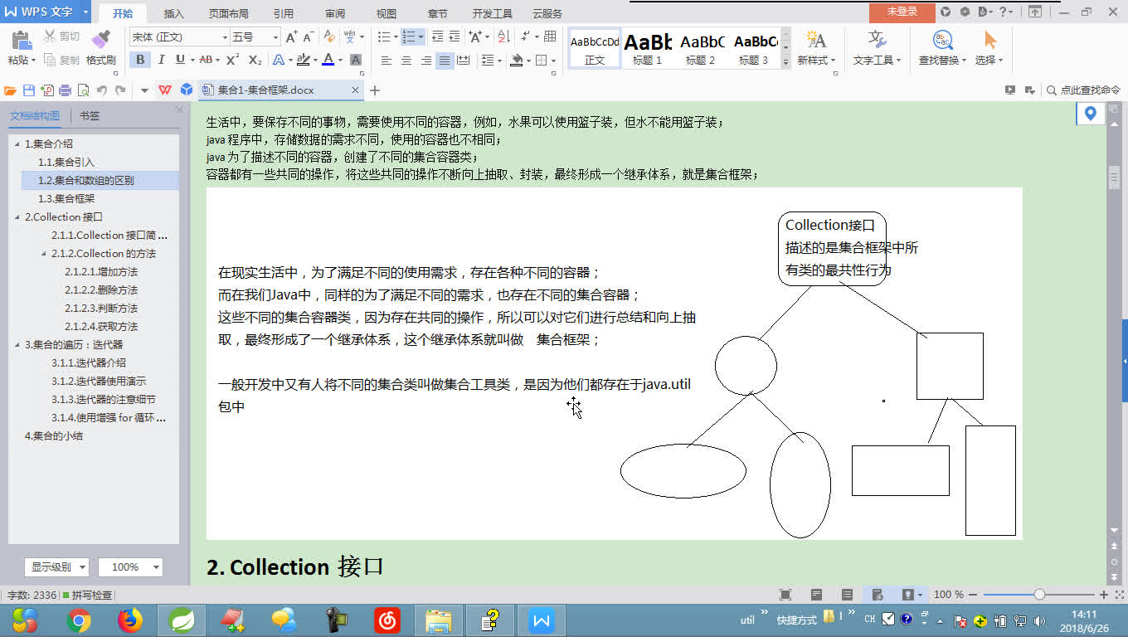Print document using printer icon
1128x637 pixels.
click(x=65, y=90)
